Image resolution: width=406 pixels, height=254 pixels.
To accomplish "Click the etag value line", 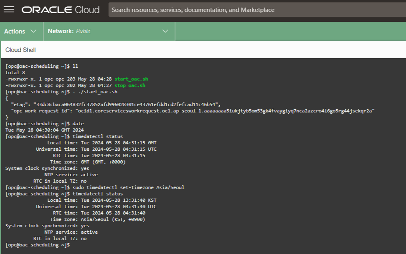I will pos(115,104).
